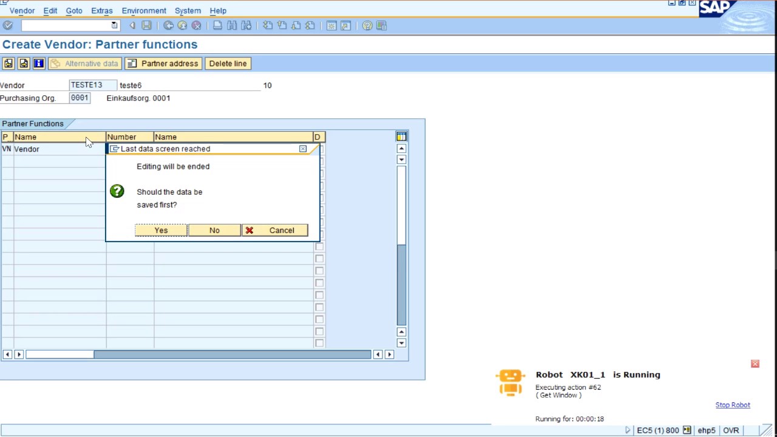Click the dialog title bar menu icon
The width and height of the screenshot is (777, 437).
pos(114,149)
